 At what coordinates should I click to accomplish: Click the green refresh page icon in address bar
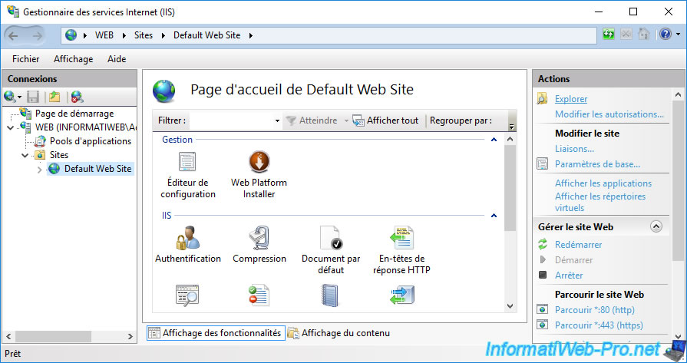click(x=609, y=35)
